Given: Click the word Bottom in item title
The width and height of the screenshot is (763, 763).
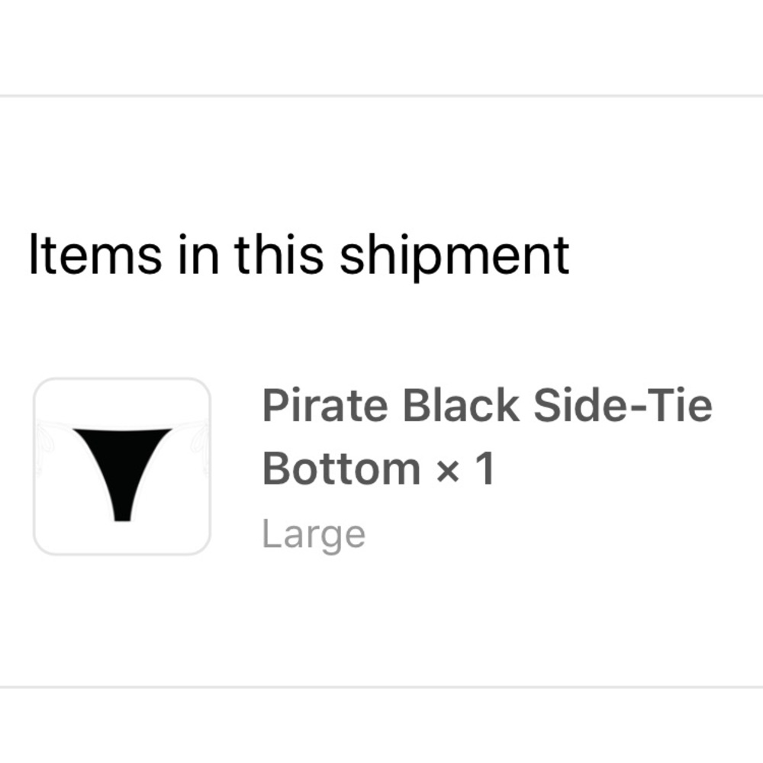Looking at the screenshot, I should 341,469.
